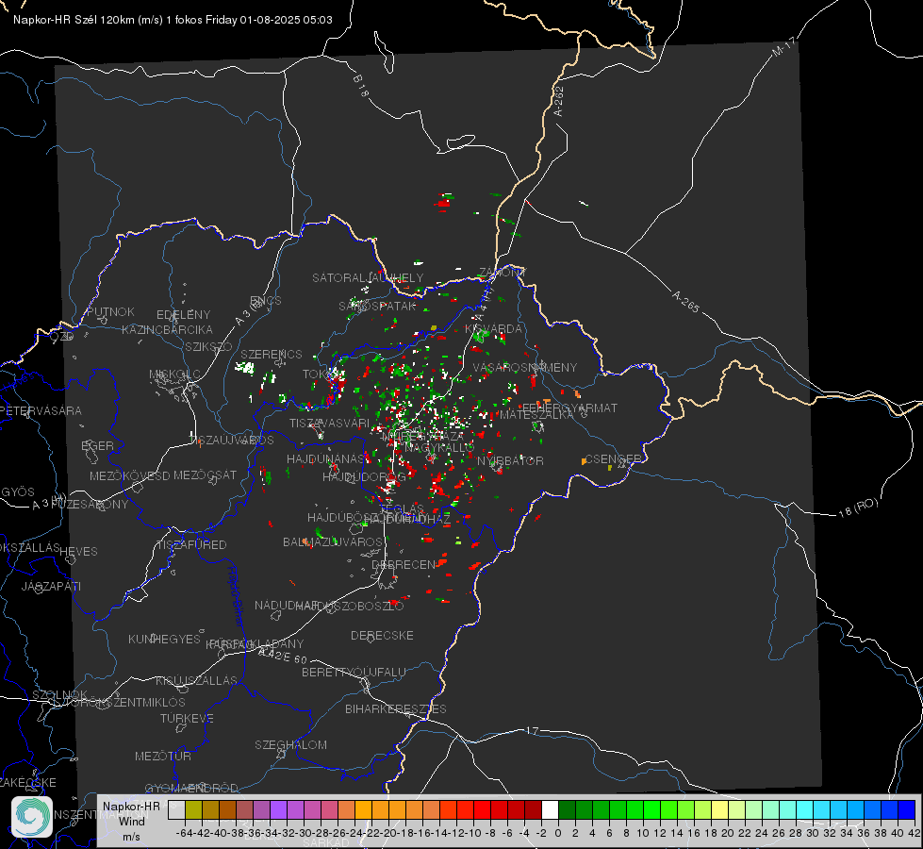Select the PÉTERVÁSÁRA label

(41, 410)
